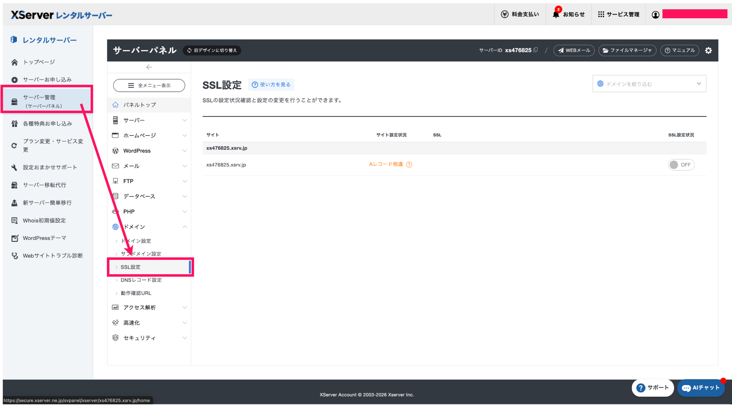
Task: Open ドメイン設定 submenu item
Action: coord(136,241)
